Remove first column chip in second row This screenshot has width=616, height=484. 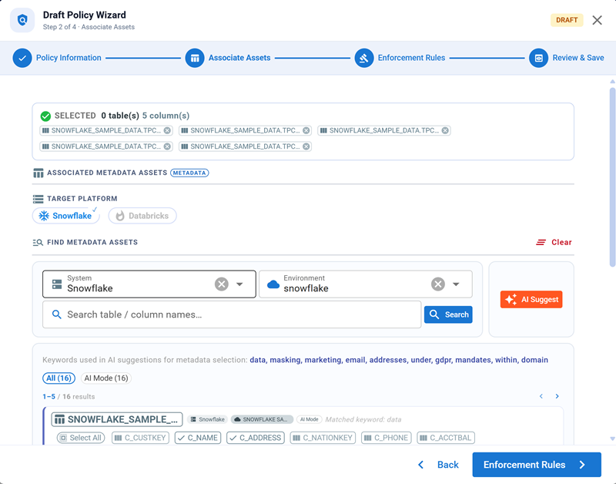[167, 146]
